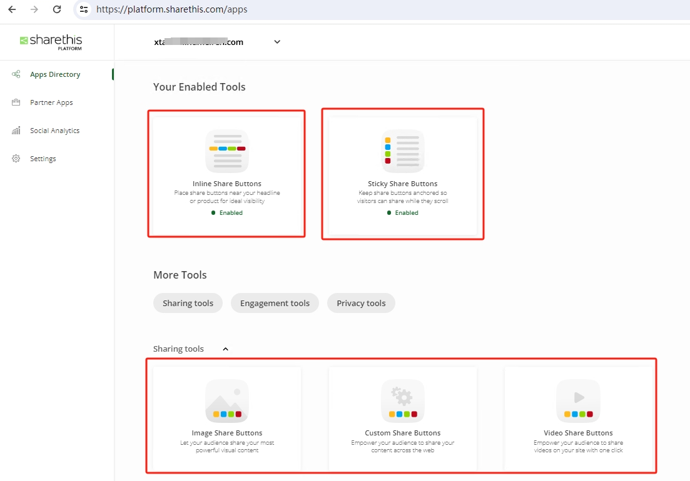Click the Partner Apps briefcase icon
Screen dimensions: 690x481
click(16, 102)
